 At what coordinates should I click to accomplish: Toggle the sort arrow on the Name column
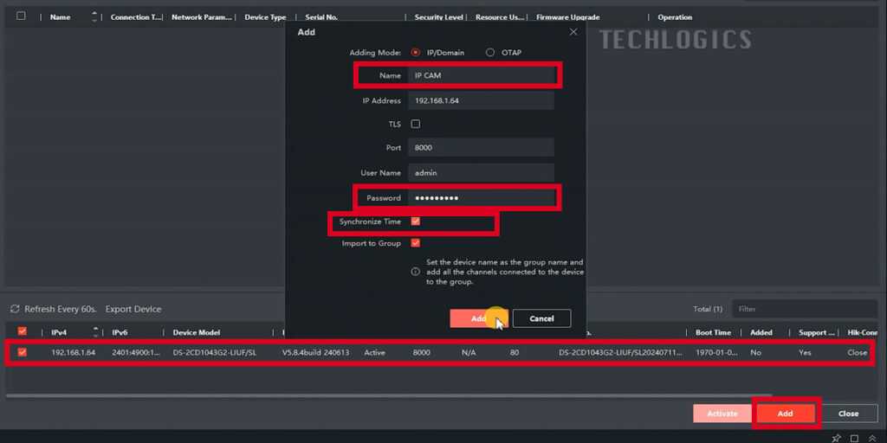pyautogui.click(x=94, y=16)
